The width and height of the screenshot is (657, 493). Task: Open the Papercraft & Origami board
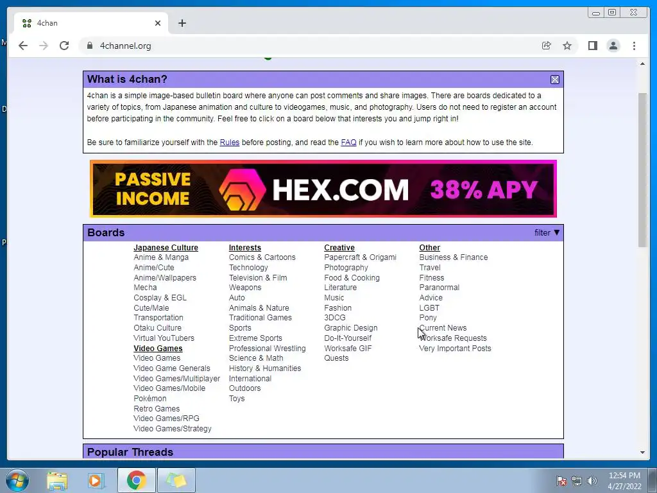tap(360, 257)
